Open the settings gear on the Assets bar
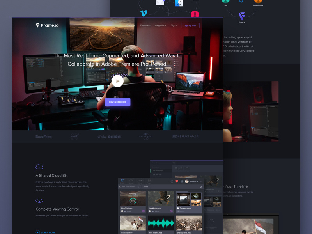312x234 pixels. coord(201,186)
